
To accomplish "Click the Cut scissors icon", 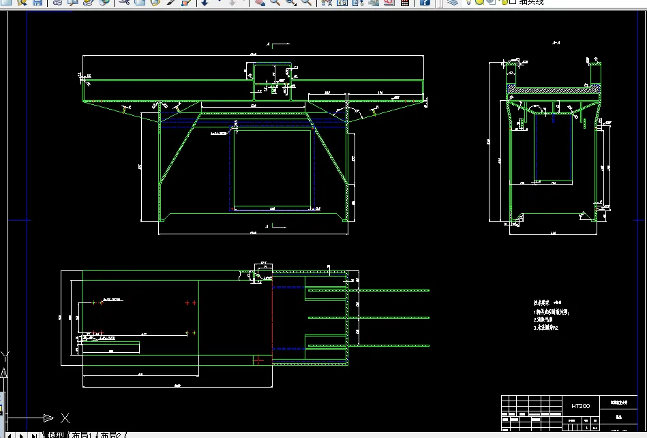I will click(x=124, y=2).
